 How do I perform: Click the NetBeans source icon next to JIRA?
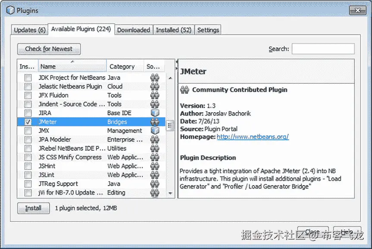pyautogui.click(x=155, y=113)
